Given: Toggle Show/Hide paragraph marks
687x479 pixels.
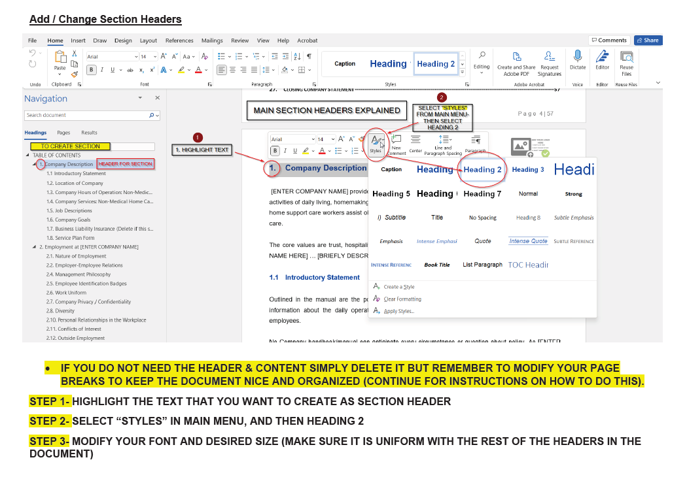Looking at the screenshot, I should pyautogui.click(x=309, y=56).
